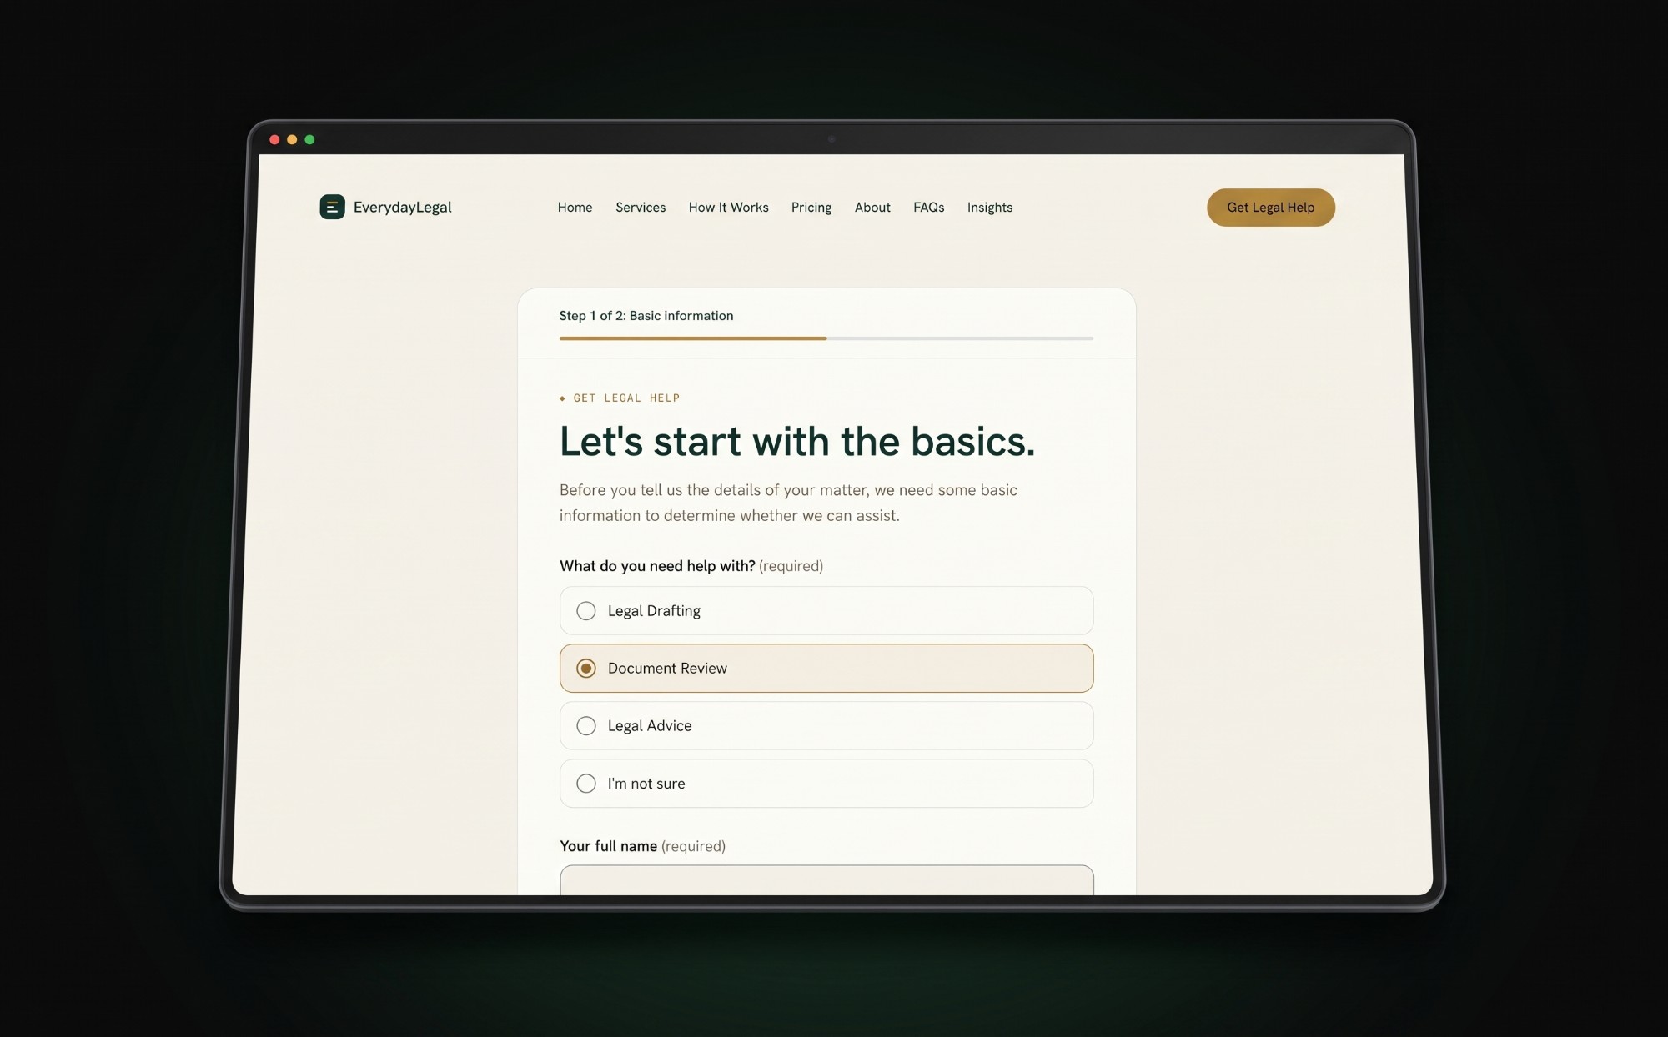Click 'What do you need help with?' label
1668x1037 pixels.
[x=657, y=565]
